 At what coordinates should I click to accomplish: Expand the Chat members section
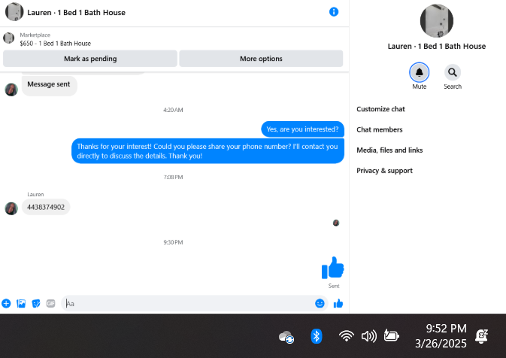379,130
